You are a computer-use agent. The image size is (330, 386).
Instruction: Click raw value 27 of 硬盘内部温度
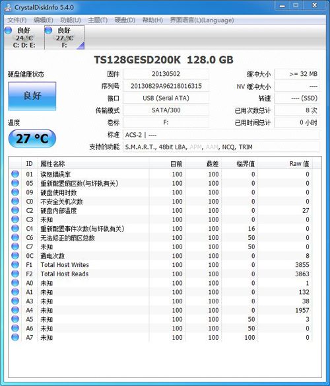tap(306, 210)
